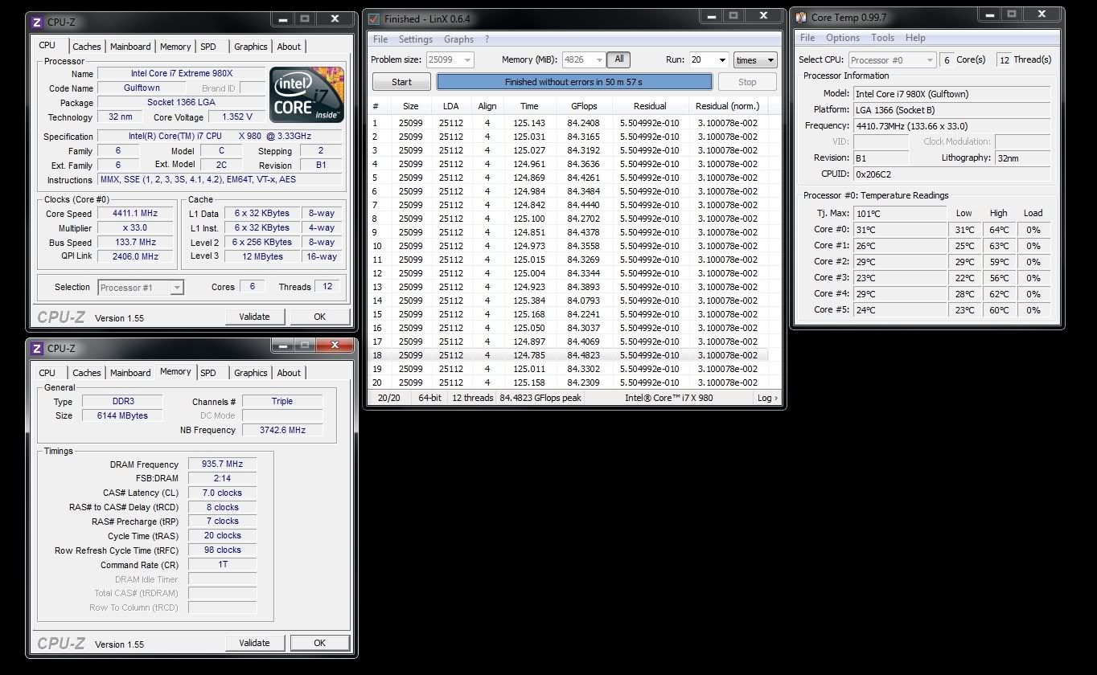Open the Tools menu in Core Temp
The image size is (1097, 675).
tap(882, 38)
